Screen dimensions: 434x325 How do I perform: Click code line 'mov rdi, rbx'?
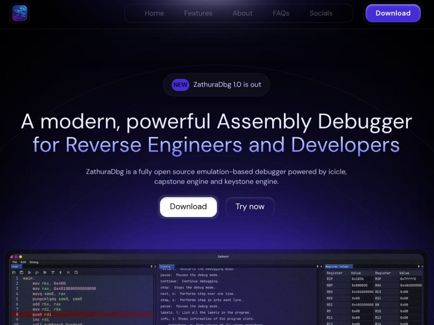pyautogui.click(x=46, y=309)
